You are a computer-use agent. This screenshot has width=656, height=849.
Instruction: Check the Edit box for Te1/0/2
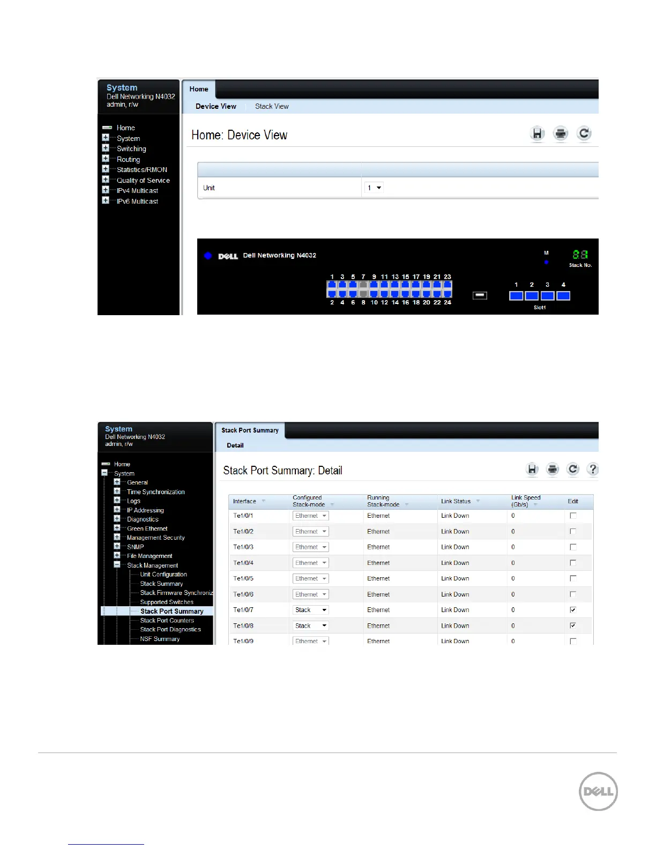tap(573, 531)
